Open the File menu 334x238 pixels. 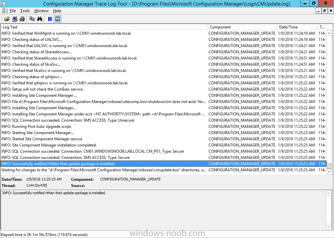pos(13,11)
